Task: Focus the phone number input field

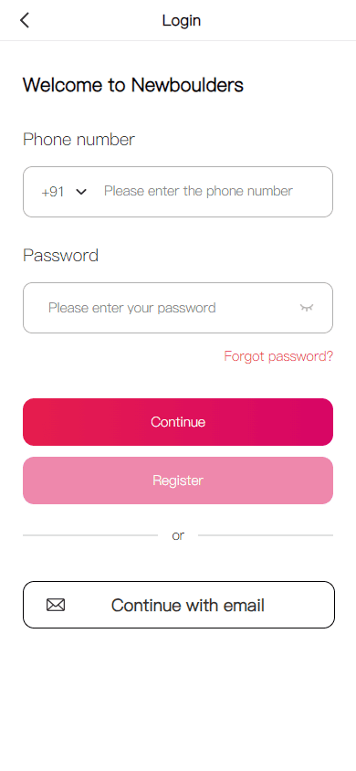Action: click(178, 192)
